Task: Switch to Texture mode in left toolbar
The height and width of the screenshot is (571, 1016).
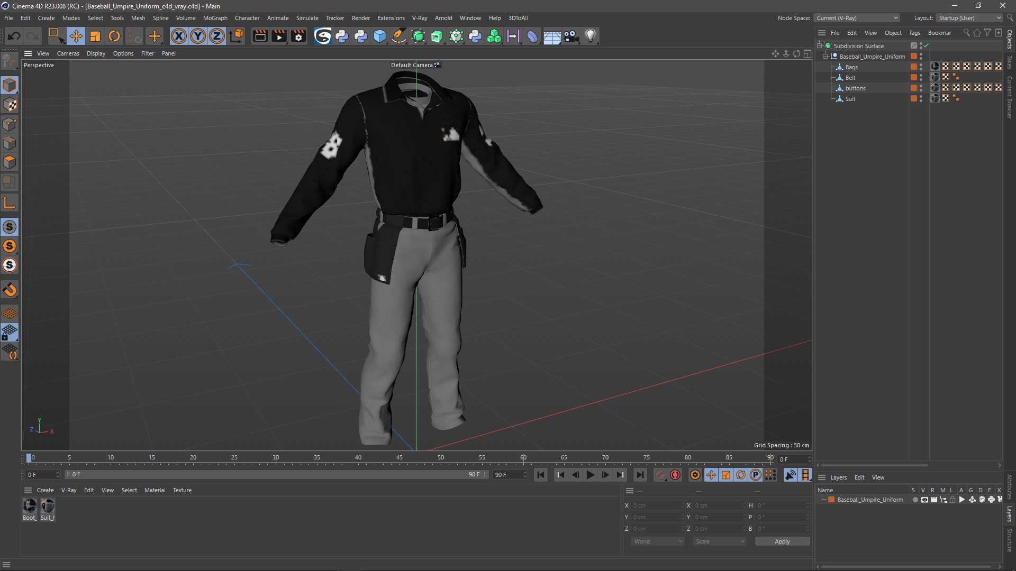Action: pos(10,105)
